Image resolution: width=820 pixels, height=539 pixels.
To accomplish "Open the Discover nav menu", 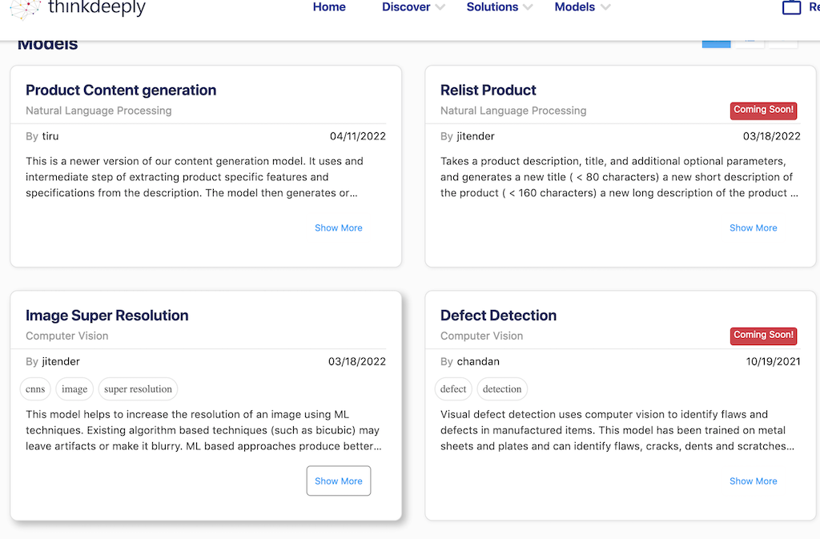I will click(x=406, y=7).
